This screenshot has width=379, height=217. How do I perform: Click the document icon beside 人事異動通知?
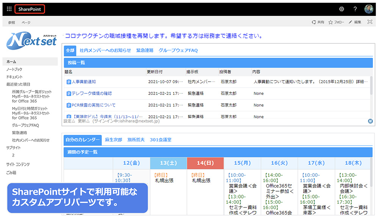(69, 82)
